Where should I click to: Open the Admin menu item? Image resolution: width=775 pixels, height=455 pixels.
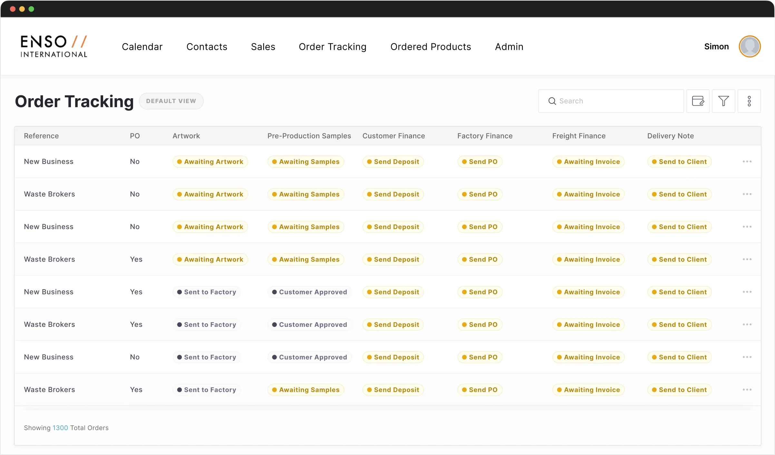click(x=509, y=47)
